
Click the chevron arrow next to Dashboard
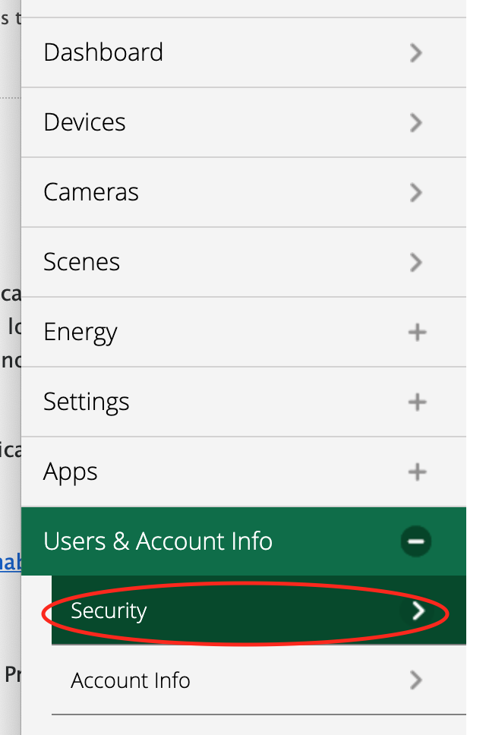point(415,52)
